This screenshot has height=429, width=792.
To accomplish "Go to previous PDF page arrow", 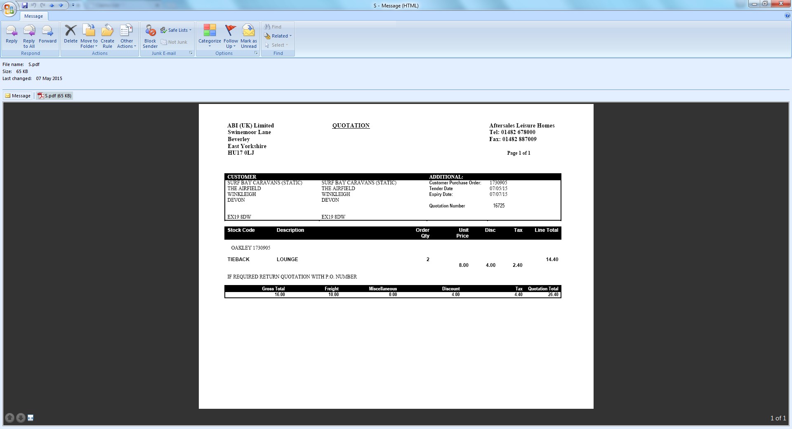I will point(10,418).
